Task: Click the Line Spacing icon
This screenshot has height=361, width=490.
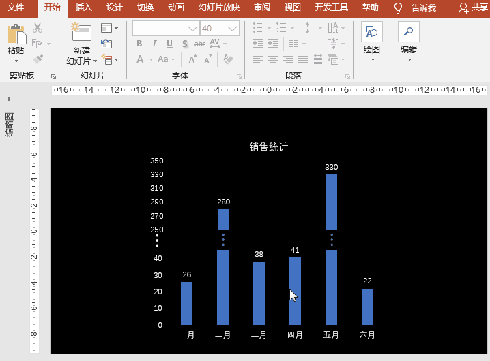Action: coord(311,28)
